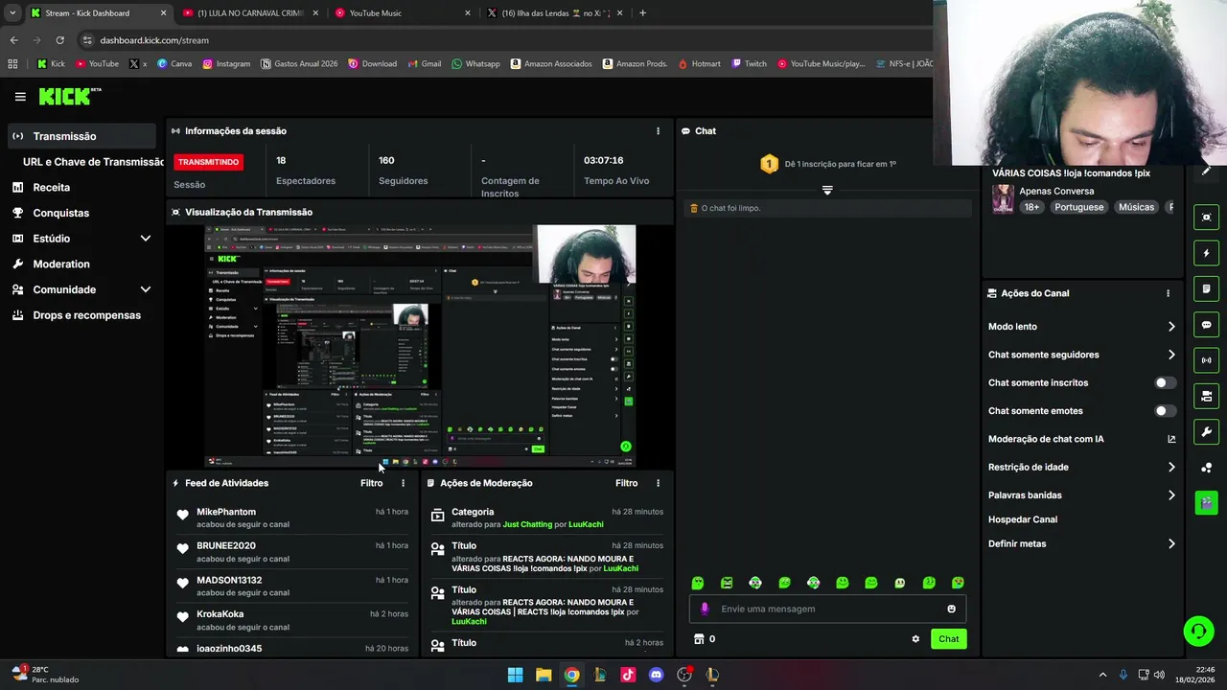Screen dimensions: 1227x690
Task: Open Canva bookmark in bookmarks bar
Action: (x=174, y=64)
